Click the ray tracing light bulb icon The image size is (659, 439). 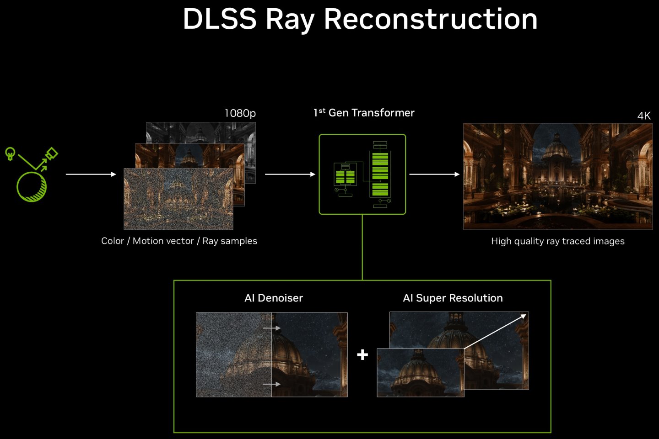click(10, 153)
